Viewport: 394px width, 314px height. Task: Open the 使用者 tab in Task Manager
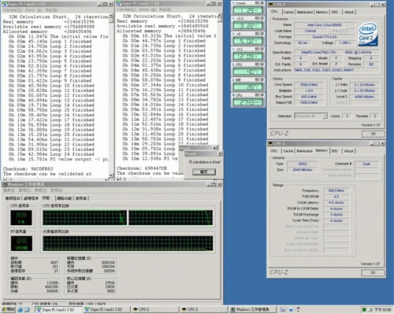tap(81, 198)
